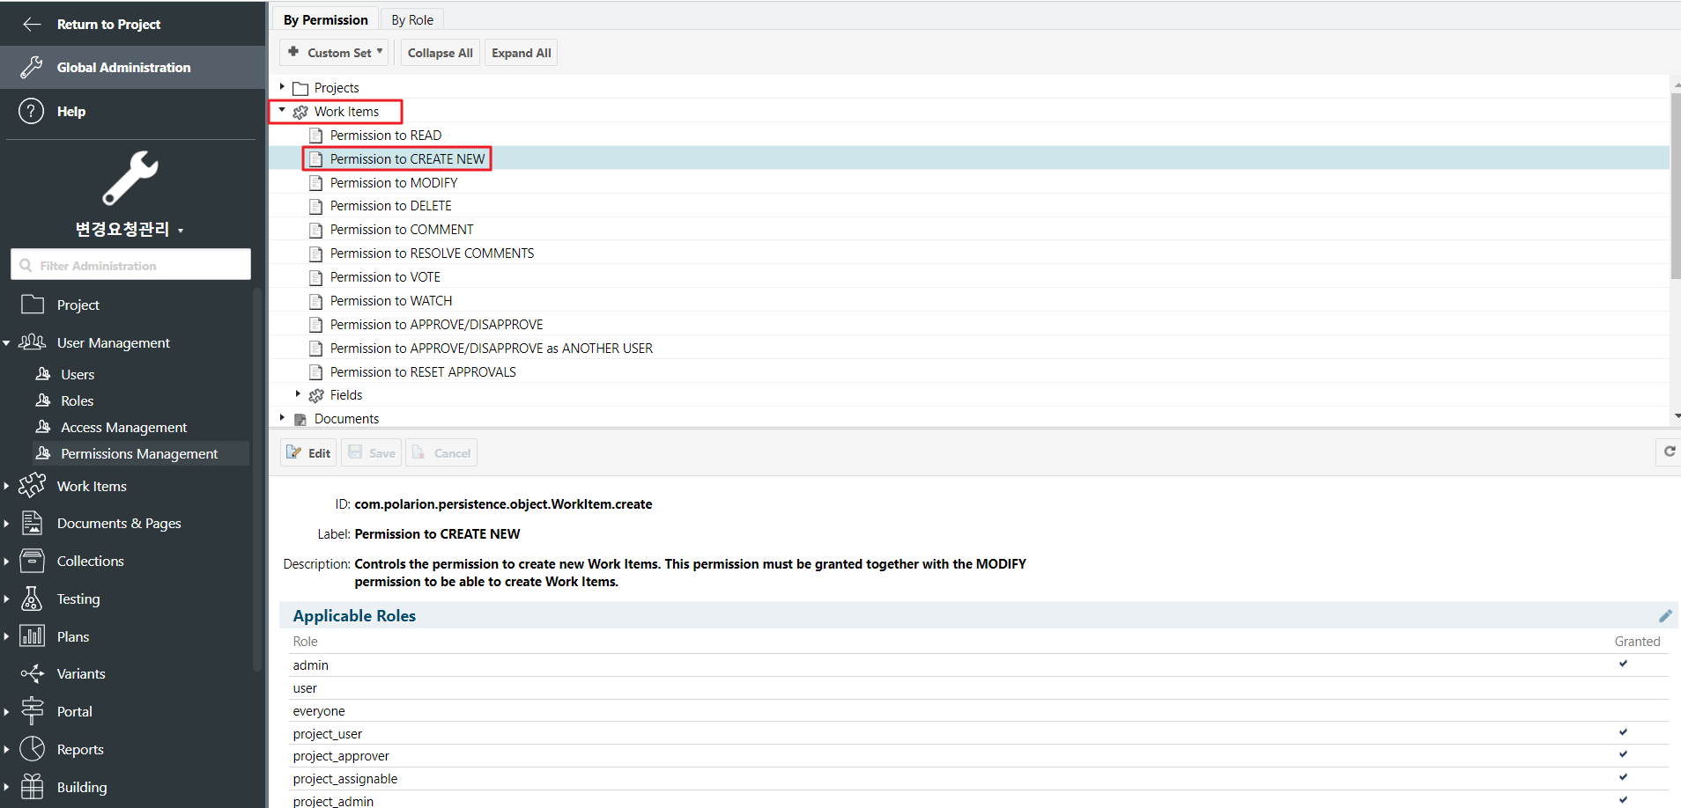Click the Reports clock icon in sidebar
Screen dimensions: 1681x808
32,749
